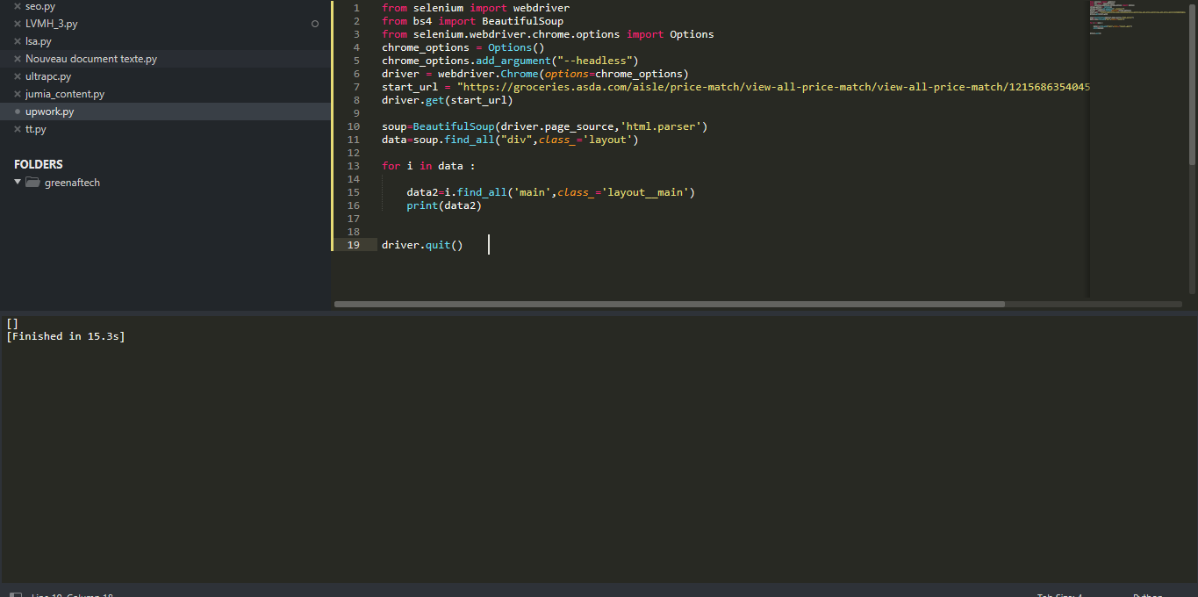This screenshot has width=1198, height=597.
Task: Click the editor vertical scrollbar thumb
Action: (x=1192, y=83)
